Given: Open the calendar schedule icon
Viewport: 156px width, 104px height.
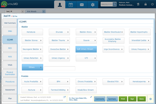Looking at the screenshot, I should pos(71,5).
